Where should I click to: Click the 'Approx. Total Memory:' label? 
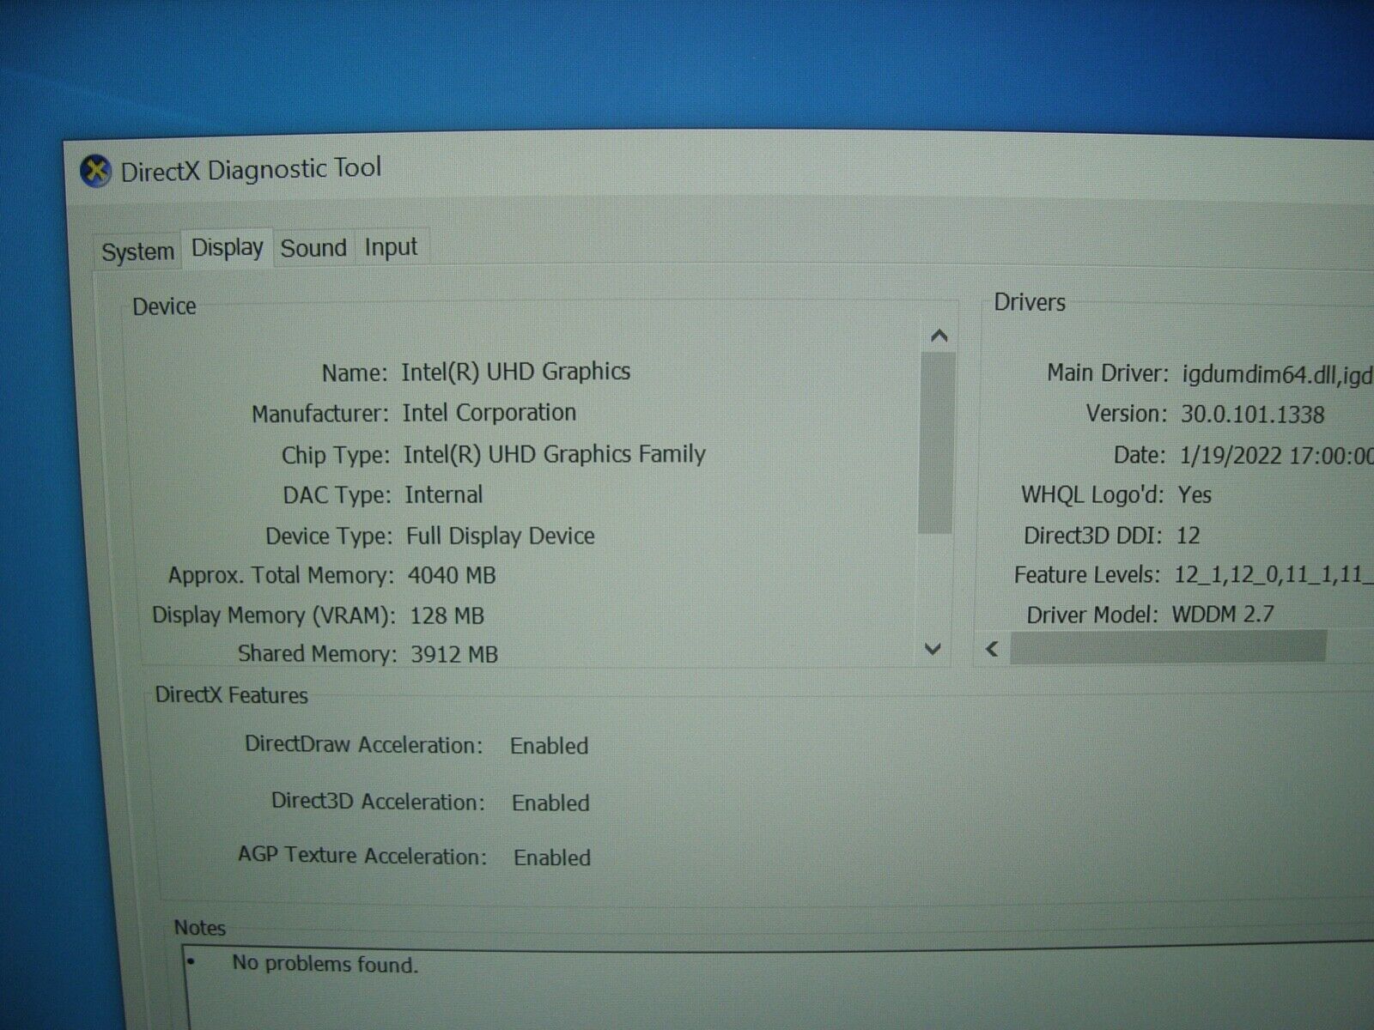281,576
